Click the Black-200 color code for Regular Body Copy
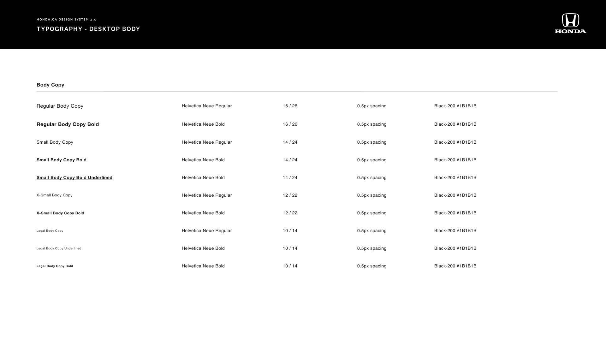 tap(455, 106)
